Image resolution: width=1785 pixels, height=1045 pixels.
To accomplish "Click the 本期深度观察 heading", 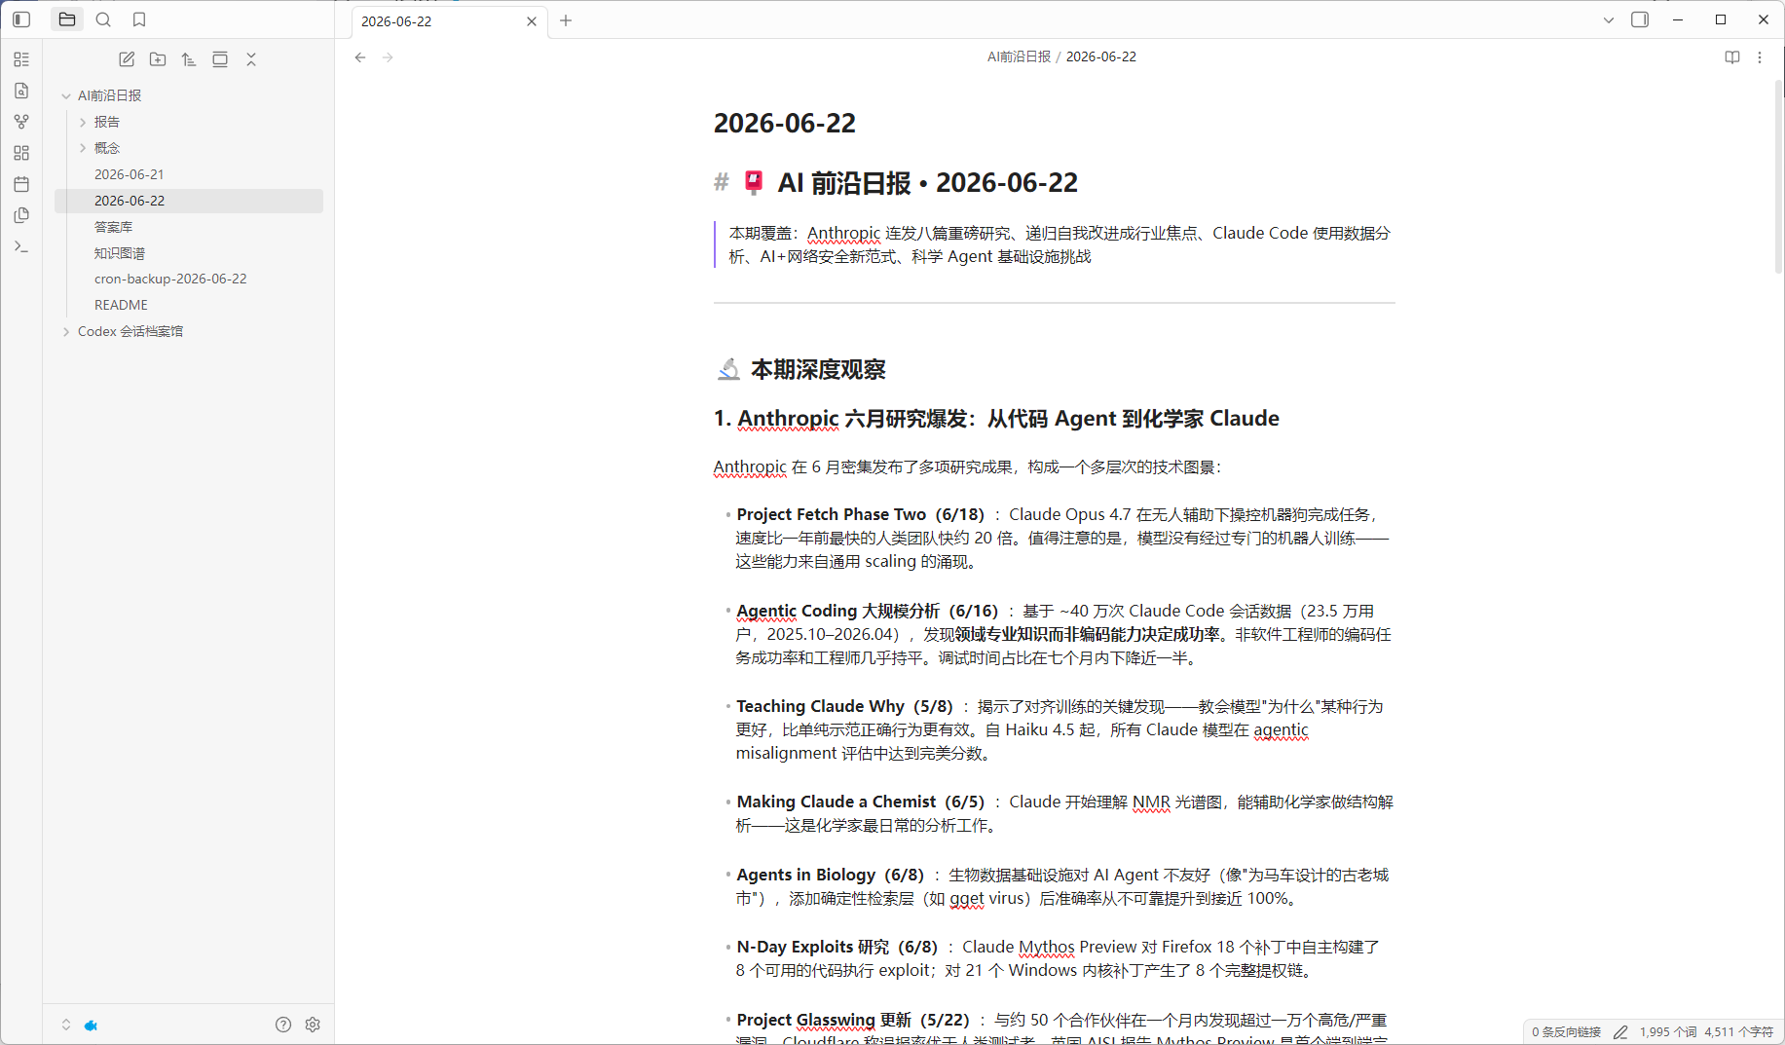I will click(818, 370).
